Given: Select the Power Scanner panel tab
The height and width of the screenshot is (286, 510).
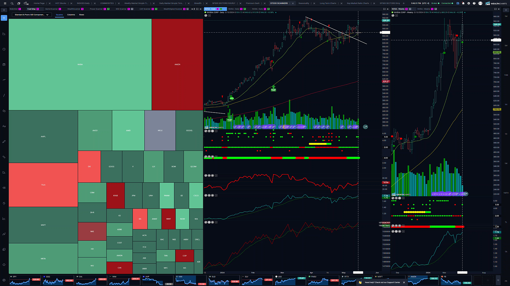Looking at the screenshot, I should pyautogui.click(x=96, y=9).
